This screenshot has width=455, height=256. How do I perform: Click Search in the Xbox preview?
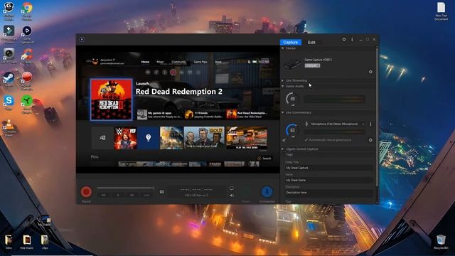[x=264, y=158]
